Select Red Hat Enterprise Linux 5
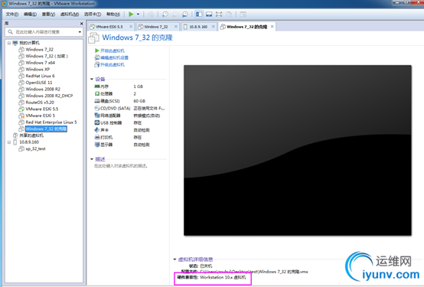The image size is (424, 287). click(51, 122)
